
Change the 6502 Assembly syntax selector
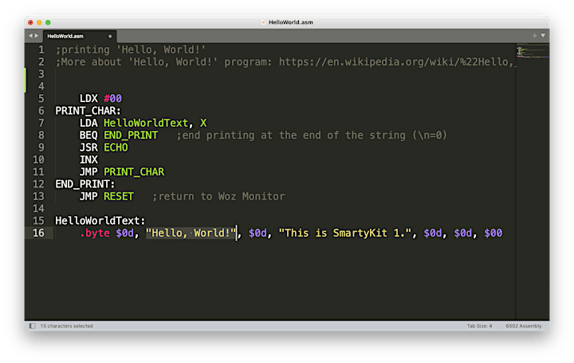click(524, 326)
